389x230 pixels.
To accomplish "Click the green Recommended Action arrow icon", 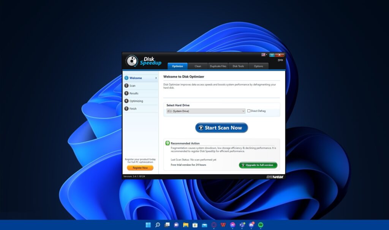I will 168,143.
